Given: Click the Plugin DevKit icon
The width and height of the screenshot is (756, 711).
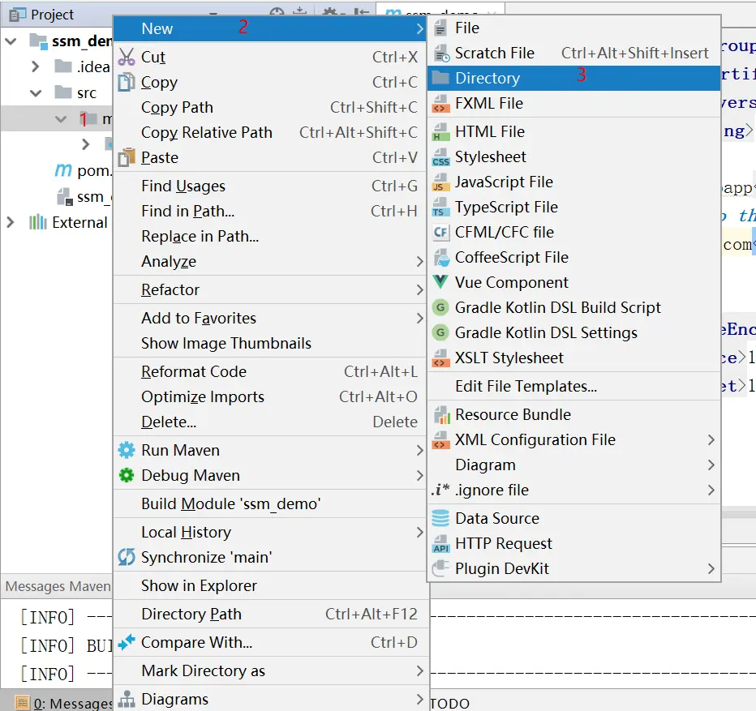Looking at the screenshot, I should pyautogui.click(x=440, y=568).
